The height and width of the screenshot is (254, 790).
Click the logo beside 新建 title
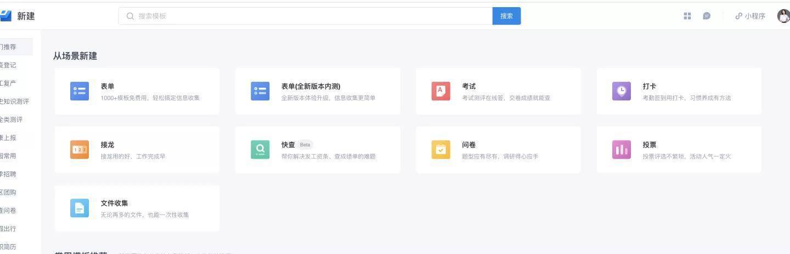5,16
